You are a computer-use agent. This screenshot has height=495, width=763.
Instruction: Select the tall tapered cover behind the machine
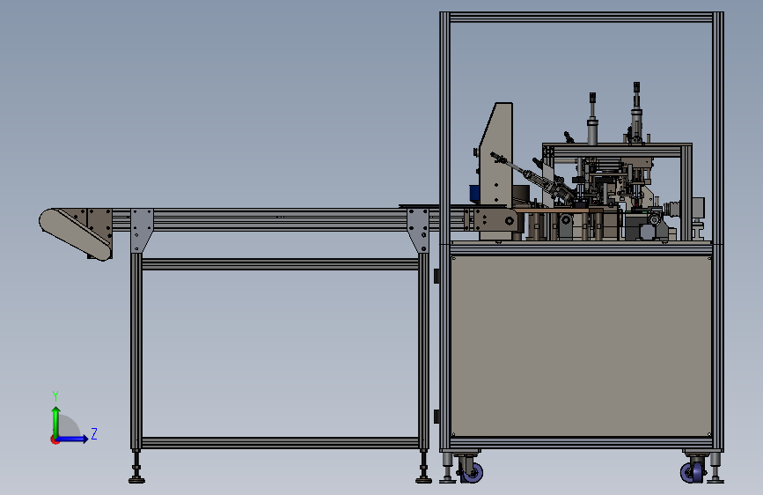pos(496,171)
